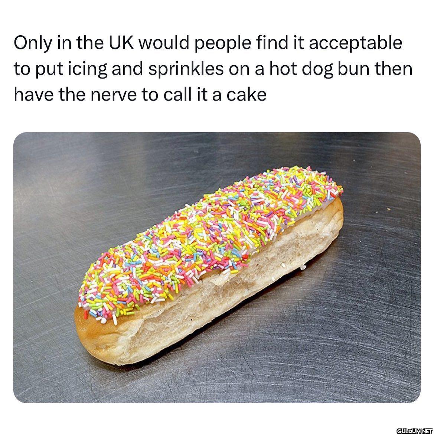Click the word 'Only' at the tweet's start
This screenshot has width=434, height=434.
33,44
